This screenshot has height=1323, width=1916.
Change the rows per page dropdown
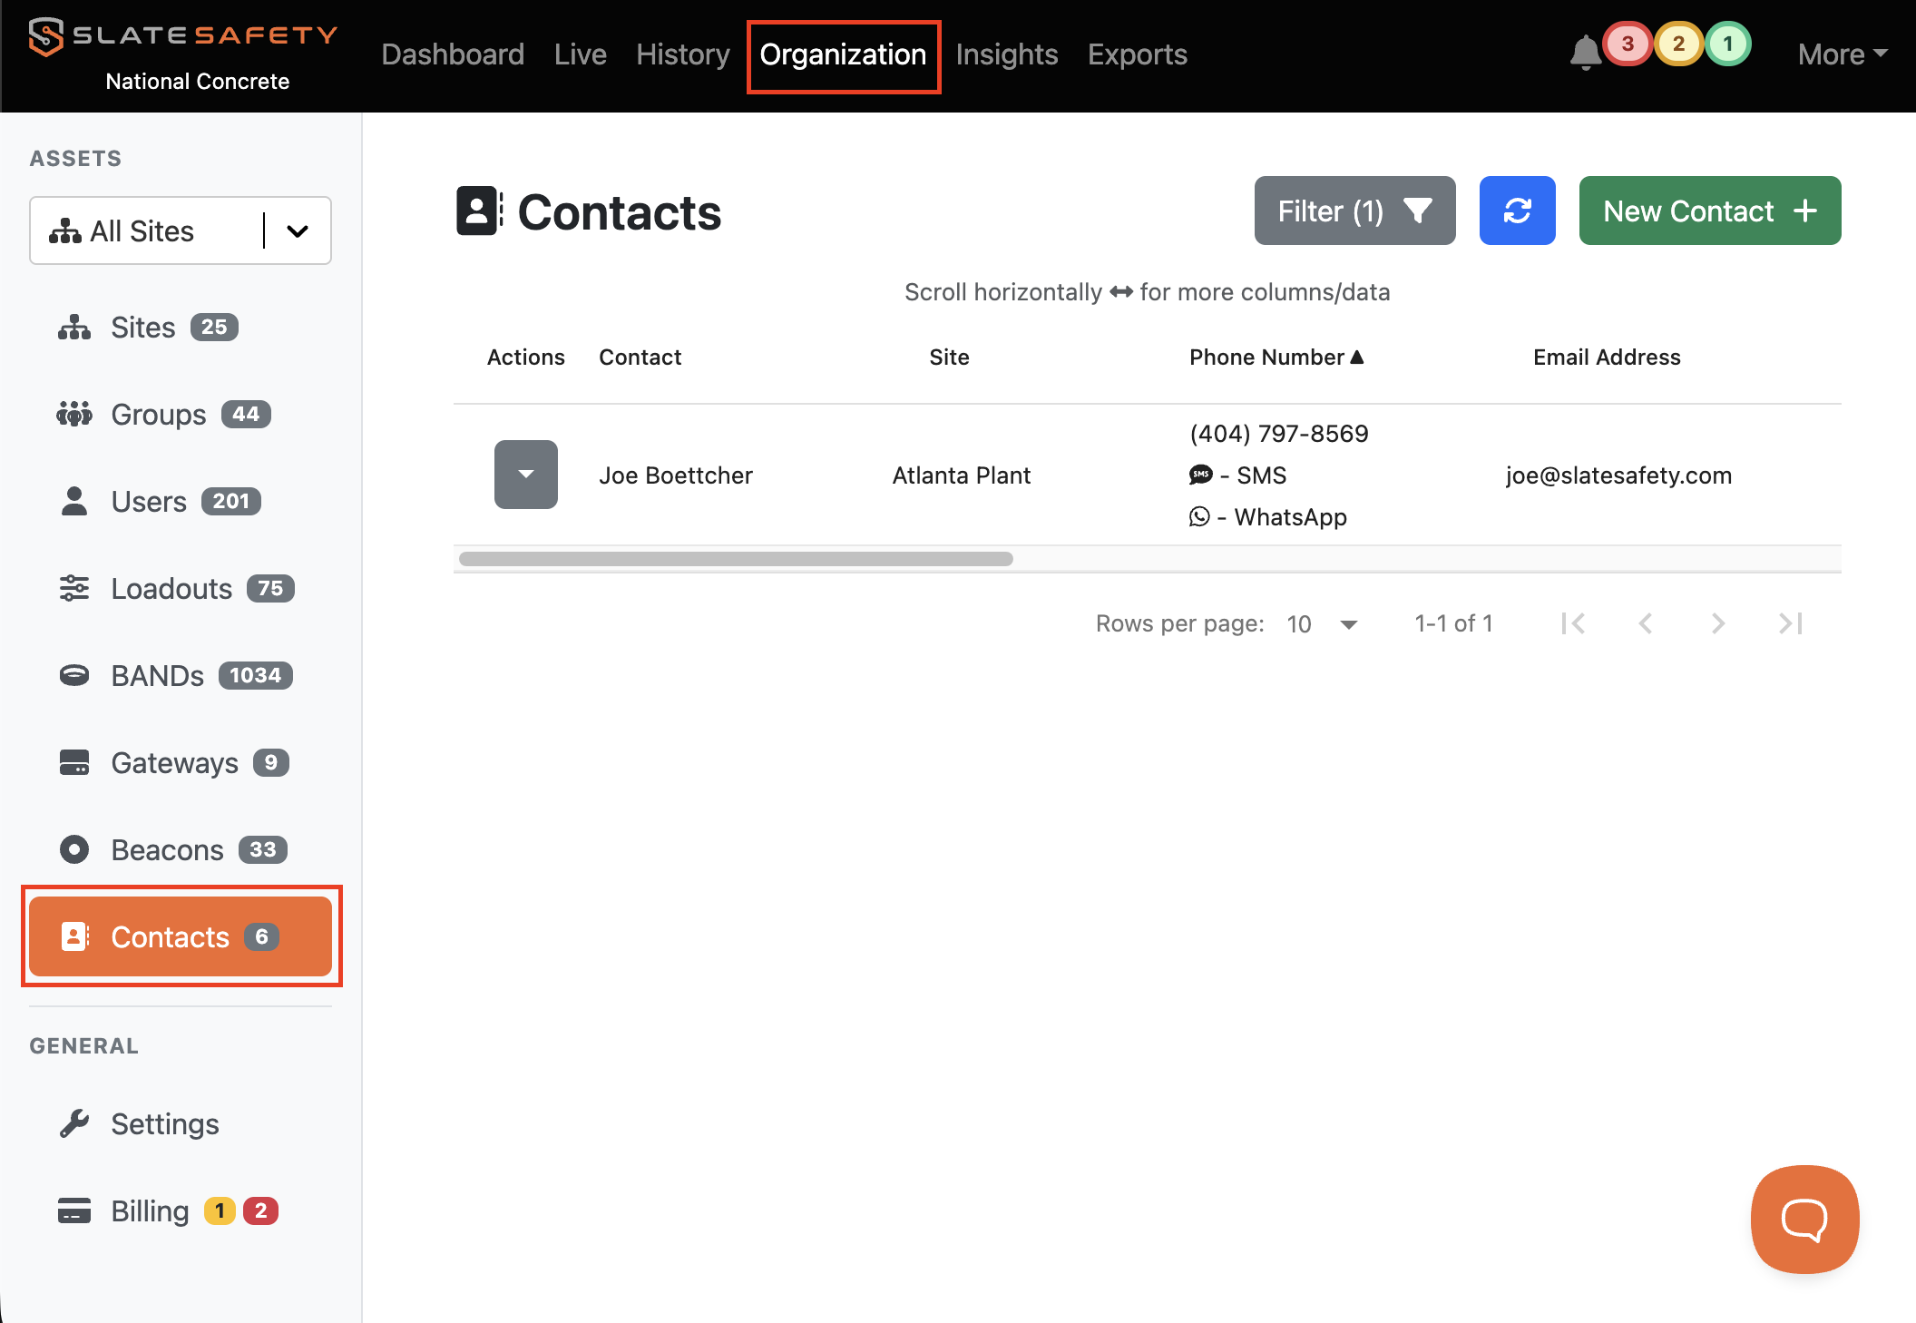click(1323, 624)
